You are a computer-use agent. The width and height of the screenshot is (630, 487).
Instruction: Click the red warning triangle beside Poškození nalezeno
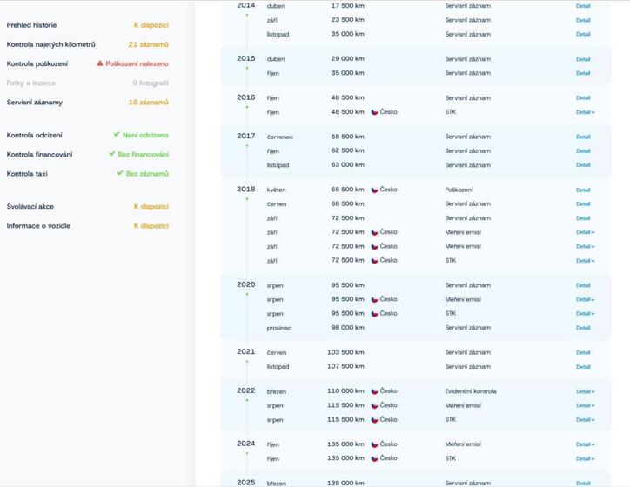(x=100, y=63)
